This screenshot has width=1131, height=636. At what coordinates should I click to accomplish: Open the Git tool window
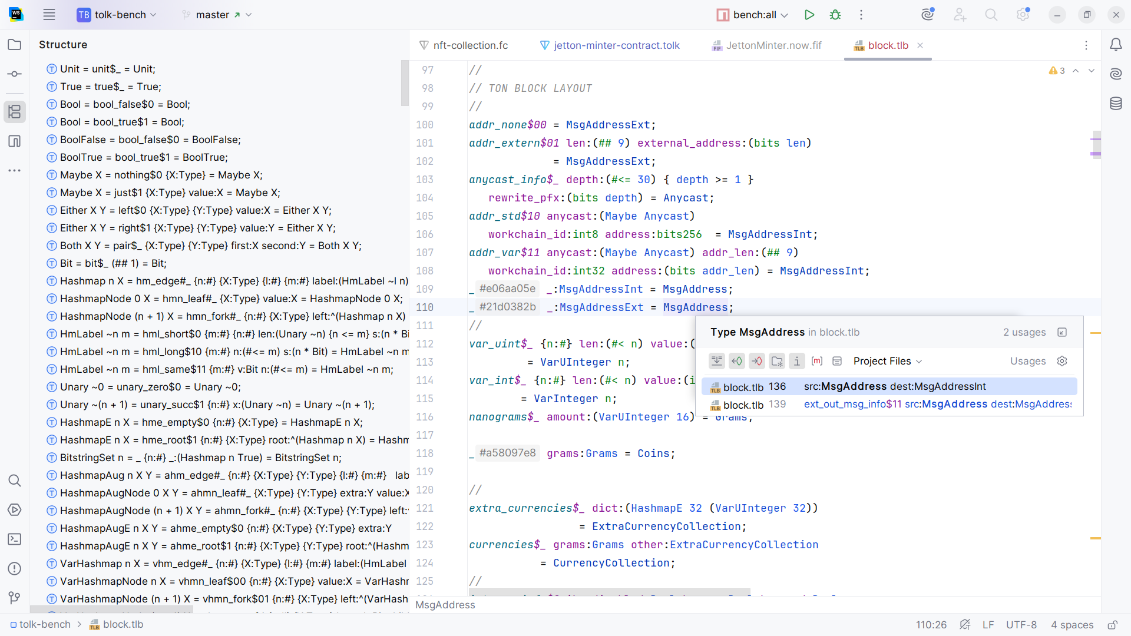click(15, 598)
